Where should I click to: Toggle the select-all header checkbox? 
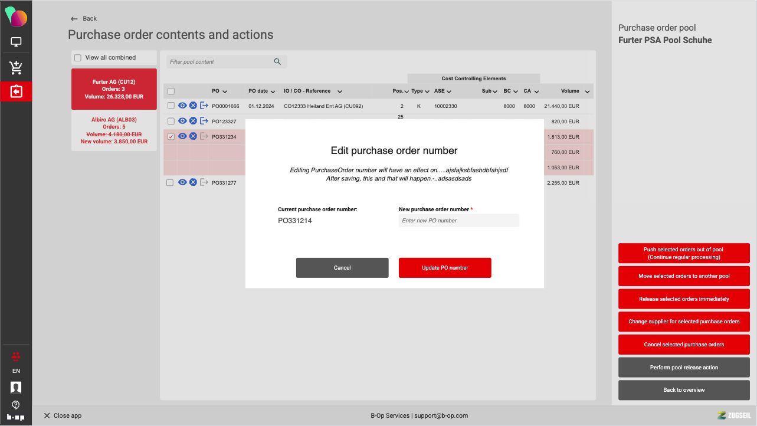171,91
